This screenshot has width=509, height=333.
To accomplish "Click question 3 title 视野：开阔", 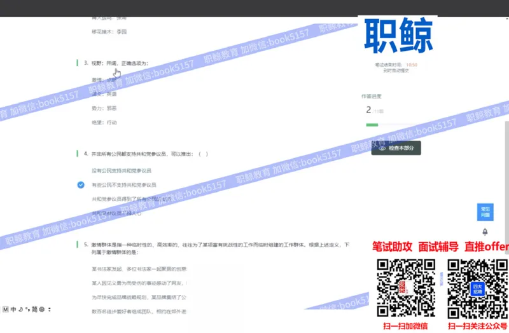I will (120, 63).
